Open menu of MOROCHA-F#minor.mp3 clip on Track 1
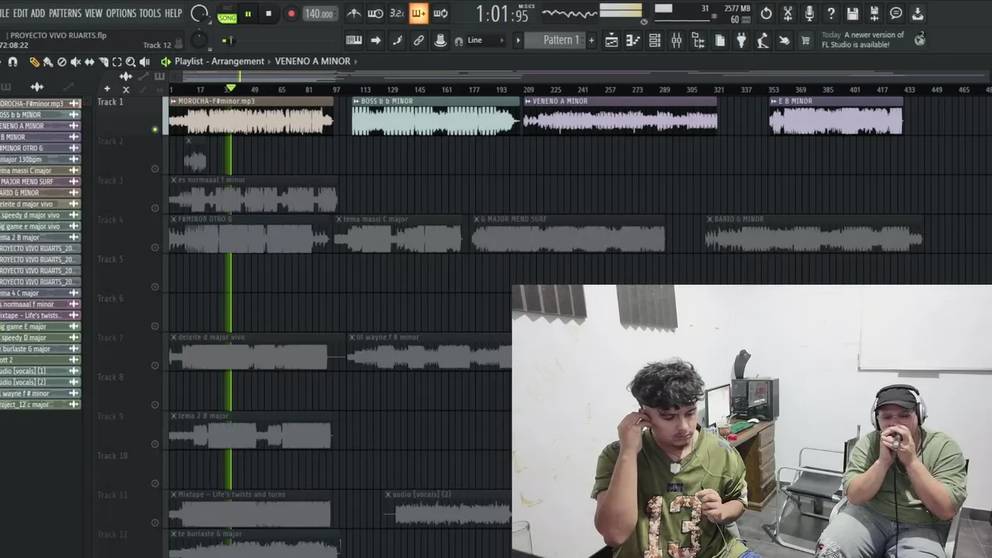Image resolution: width=992 pixels, height=558 pixels. (174, 102)
